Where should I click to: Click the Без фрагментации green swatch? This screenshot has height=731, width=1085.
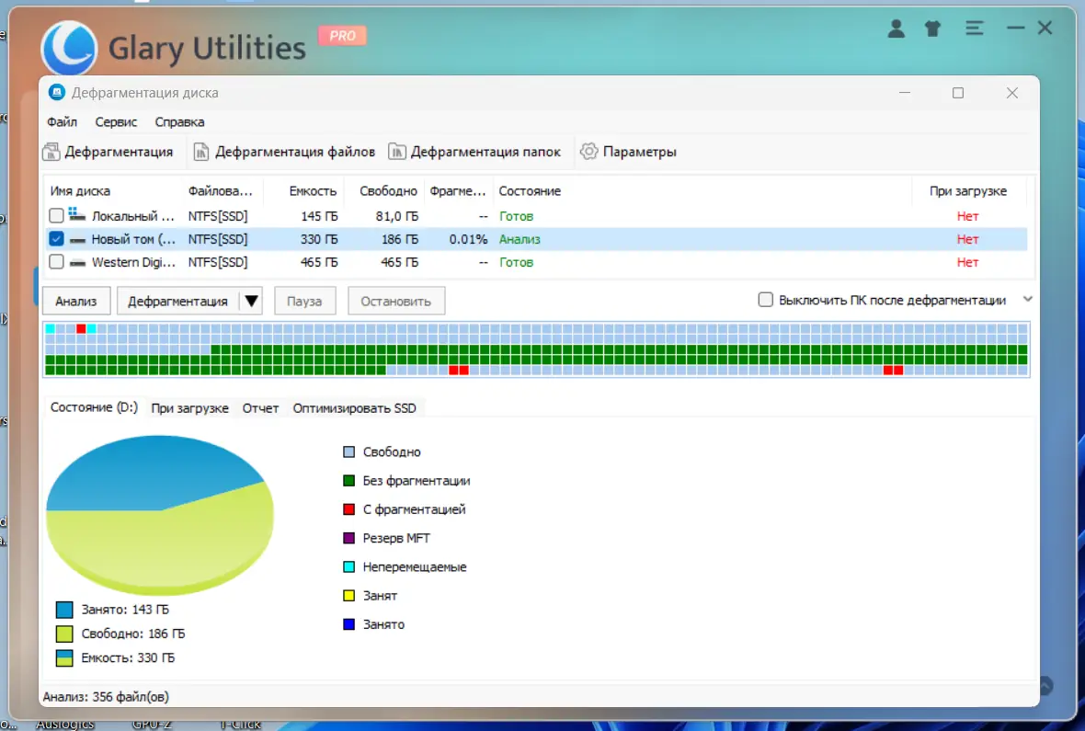click(x=348, y=480)
